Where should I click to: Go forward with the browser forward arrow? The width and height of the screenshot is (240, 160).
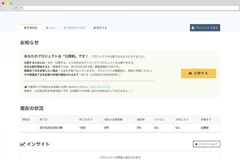[10, 8]
